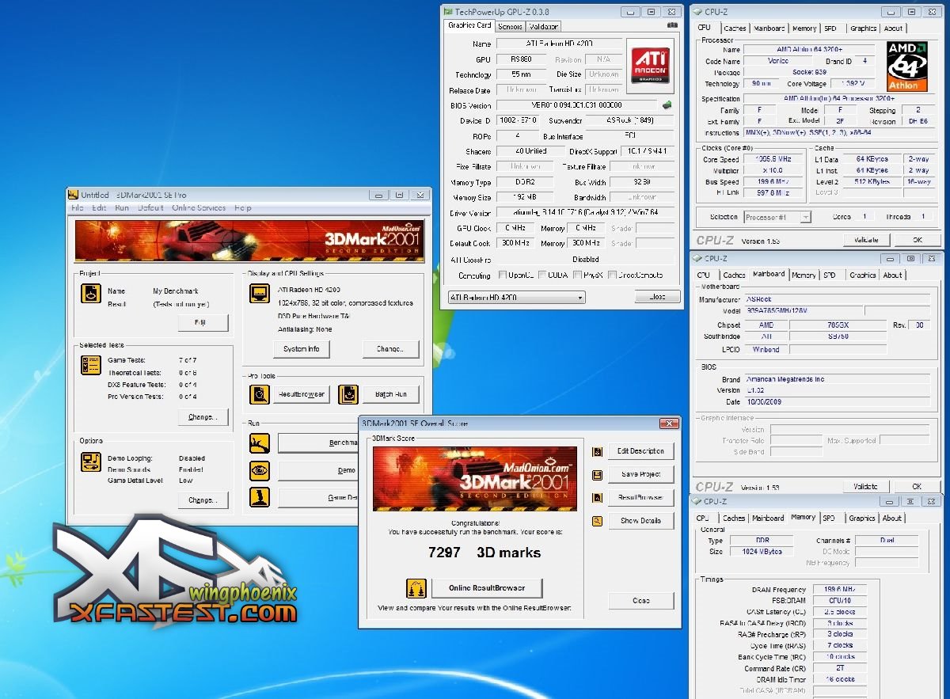
Task: Switch to the Validation tab in GPU-Z
Action: click(545, 26)
